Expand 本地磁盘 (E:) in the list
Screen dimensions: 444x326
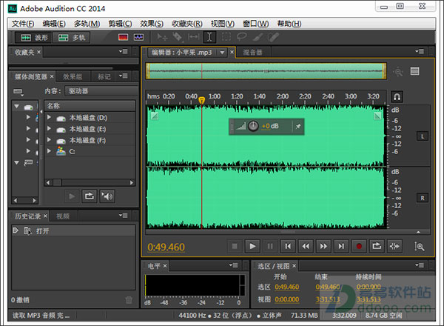click(x=49, y=128)
